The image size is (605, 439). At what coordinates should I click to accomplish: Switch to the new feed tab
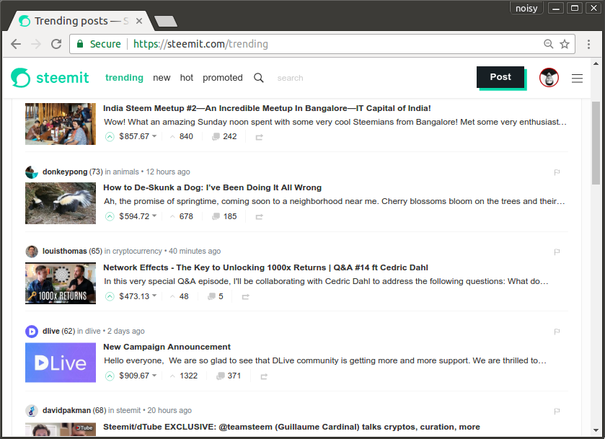pyautogui.click(x=162, y=78)
